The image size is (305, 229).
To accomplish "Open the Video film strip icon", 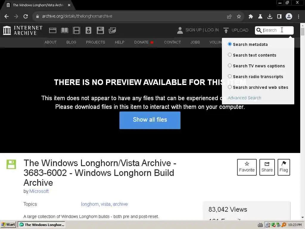I will [77, 30].
